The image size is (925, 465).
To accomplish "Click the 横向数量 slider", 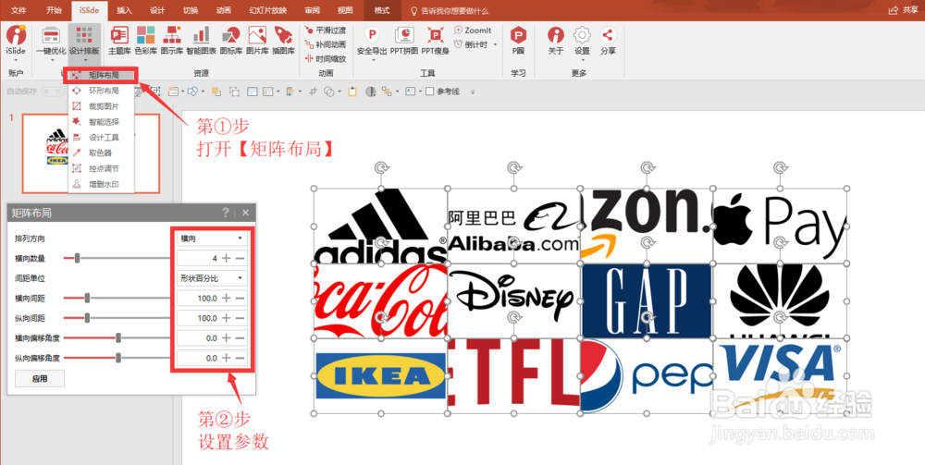I will coord(117,258).
